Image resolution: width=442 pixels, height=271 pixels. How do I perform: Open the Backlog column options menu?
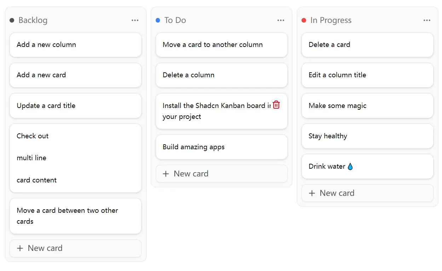135,20
